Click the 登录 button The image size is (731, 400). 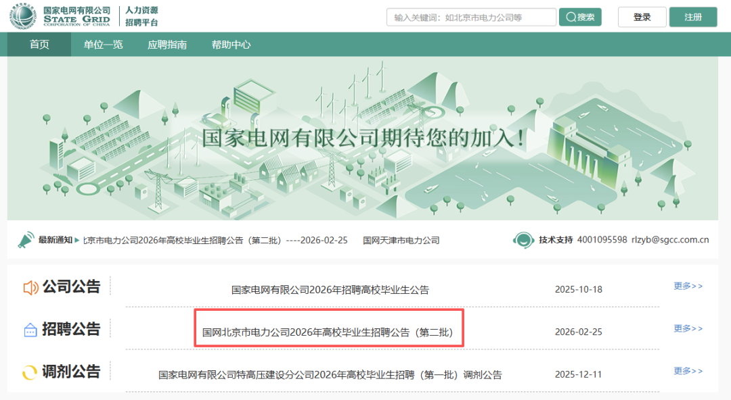click(641, 16)
